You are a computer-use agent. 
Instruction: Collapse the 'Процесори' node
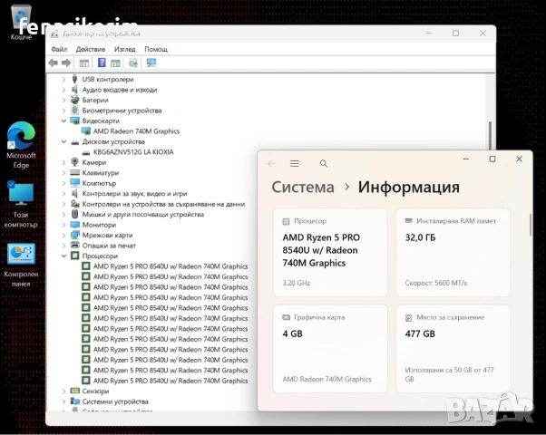click(x=63, y=256)
